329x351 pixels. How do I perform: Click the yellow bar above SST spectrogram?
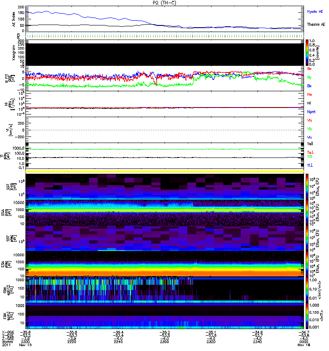(x=165, y=171)
